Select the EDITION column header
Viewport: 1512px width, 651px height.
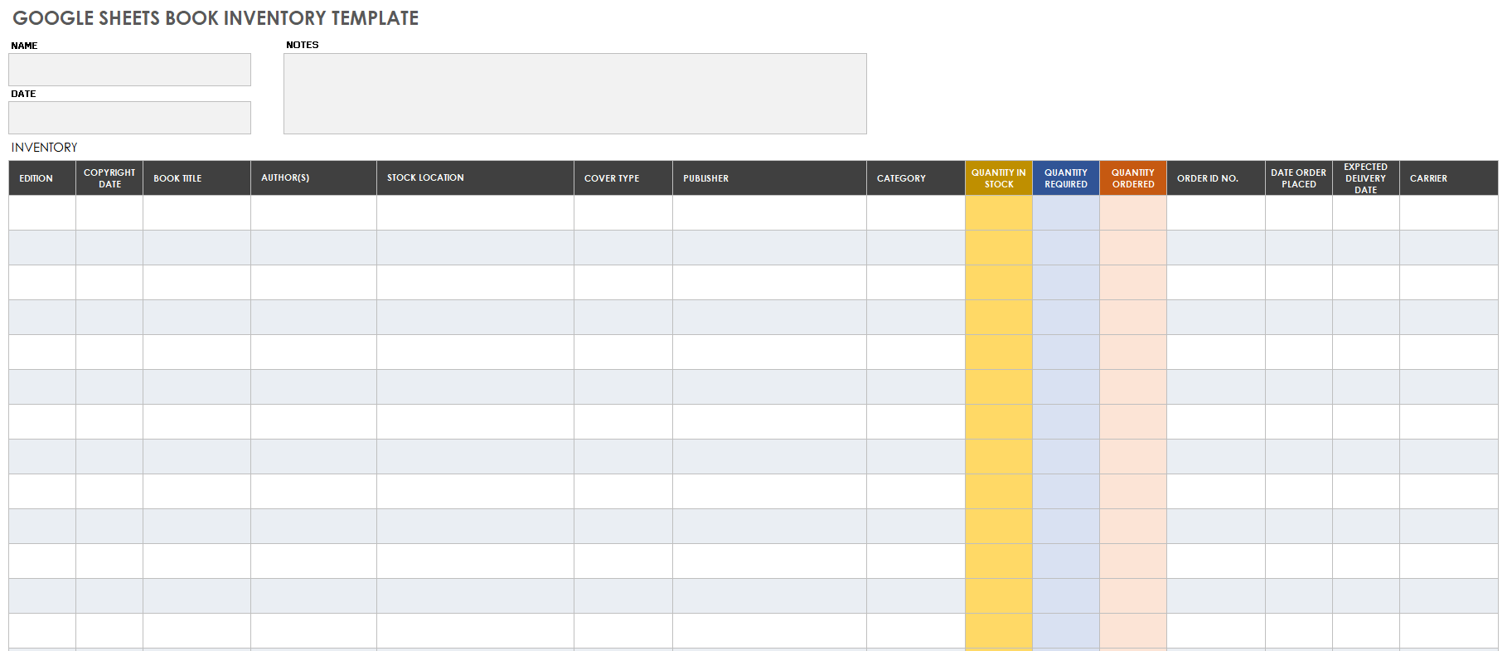click(42, 178)
